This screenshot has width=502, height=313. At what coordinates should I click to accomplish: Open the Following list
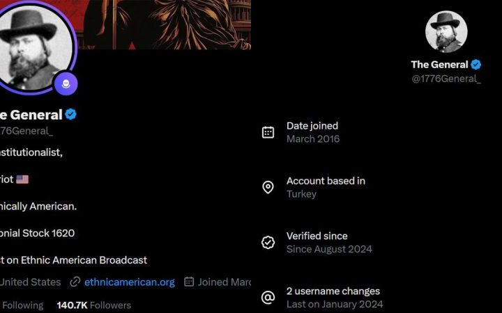tap(22, 305)
